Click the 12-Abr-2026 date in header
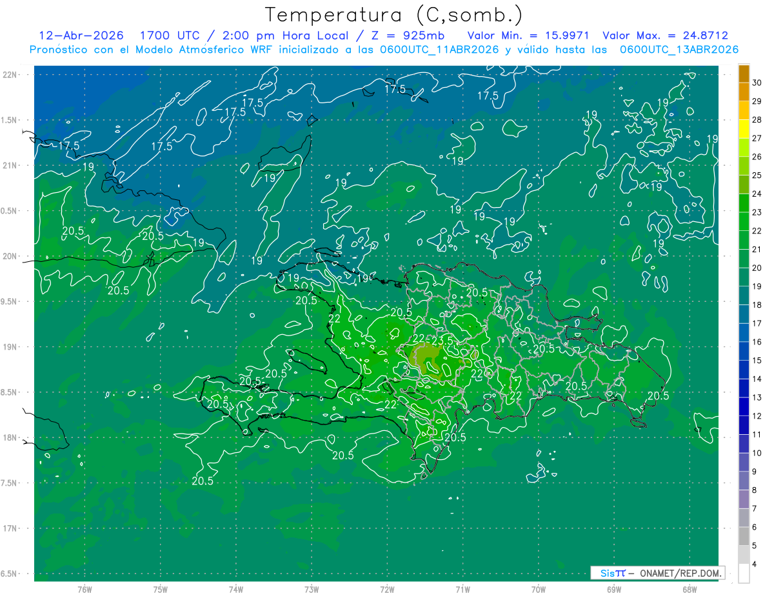Screen dimensions: 774x598 81,35
